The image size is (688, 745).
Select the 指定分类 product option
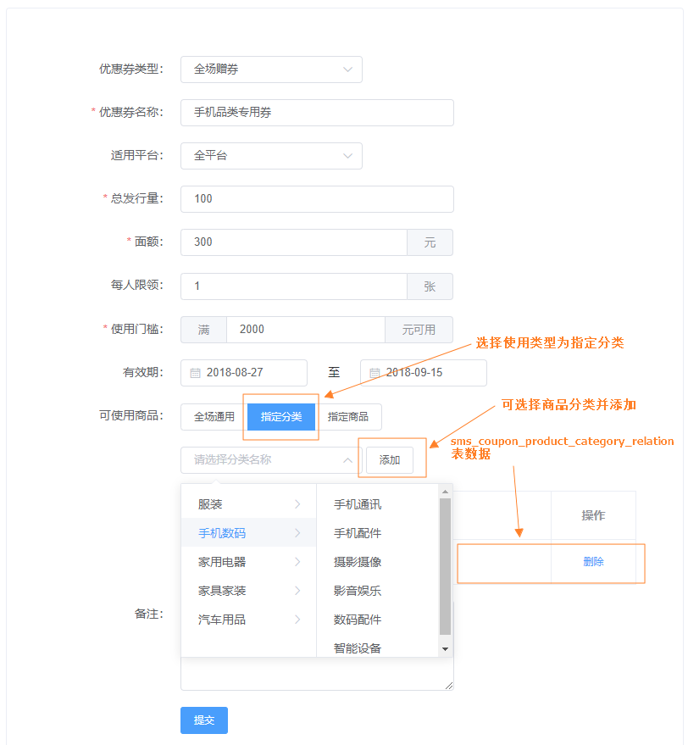tap(280, 417)
